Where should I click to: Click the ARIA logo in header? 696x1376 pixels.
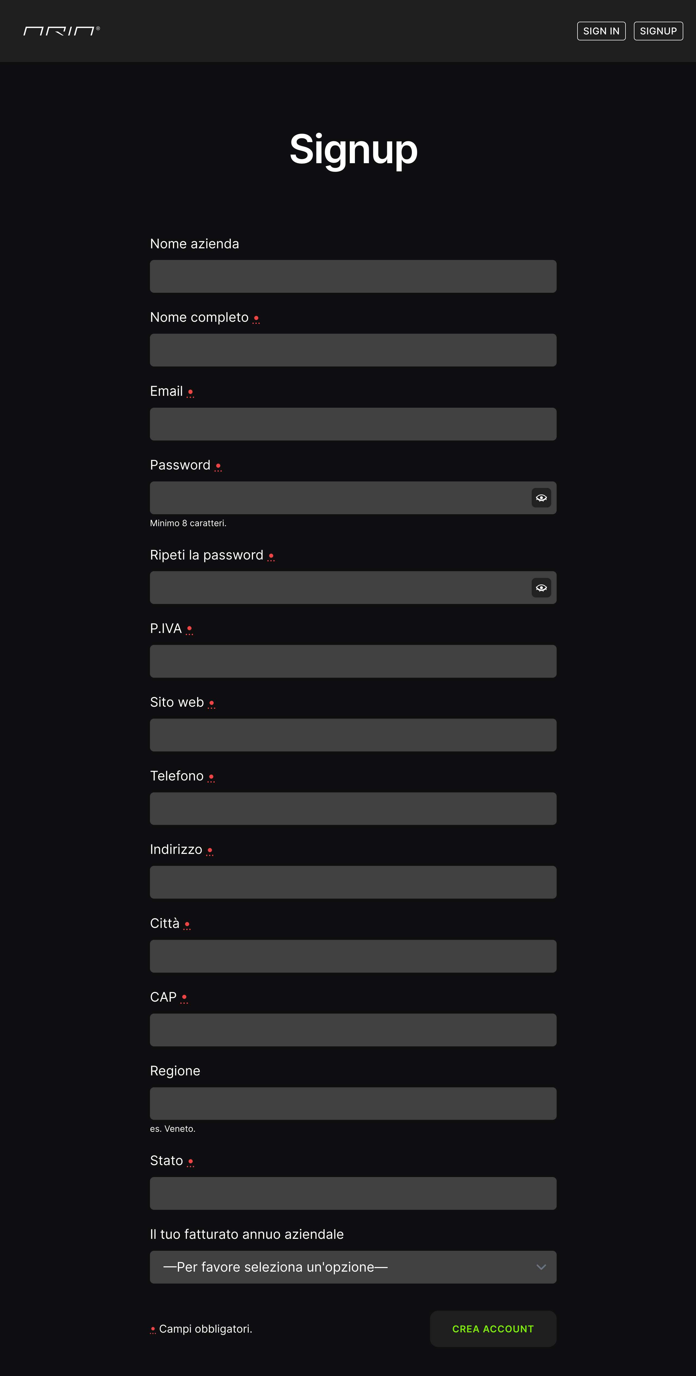point(62,31)
